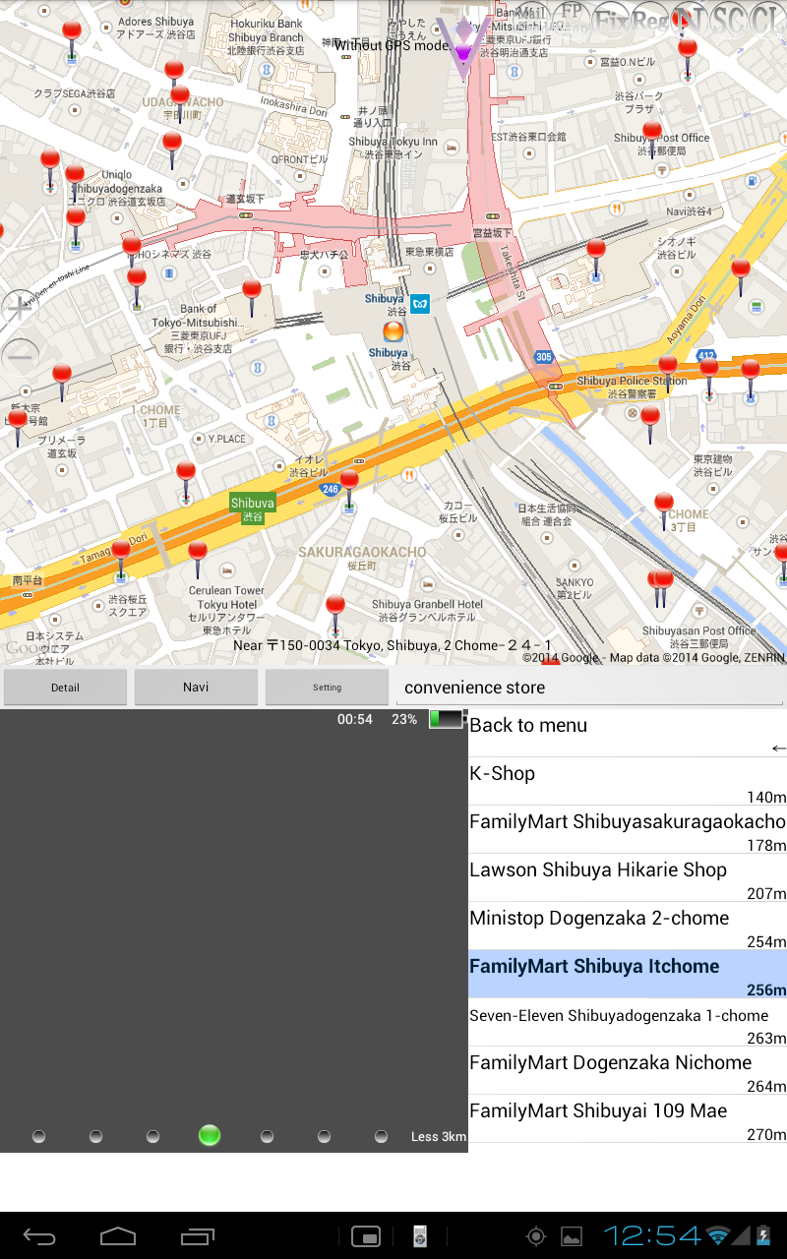The width and height of the screenshot is (787, 1259).
Task: Tap the 00:54 time in dark panel
Action: click(355, 719)
